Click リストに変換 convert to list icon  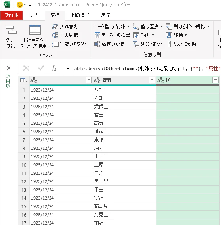click(170, 44)
